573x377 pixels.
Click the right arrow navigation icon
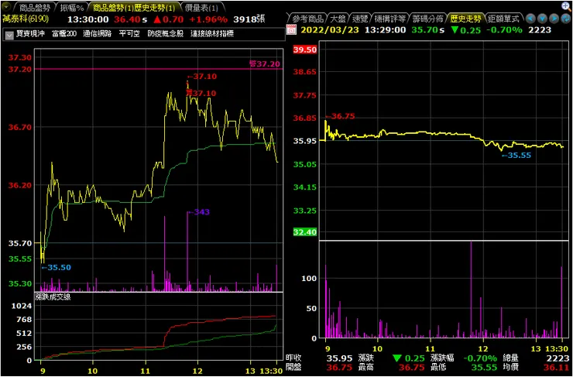[x=554, y=19]
